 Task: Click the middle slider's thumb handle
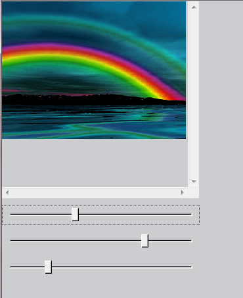click(x=145, y=241)
